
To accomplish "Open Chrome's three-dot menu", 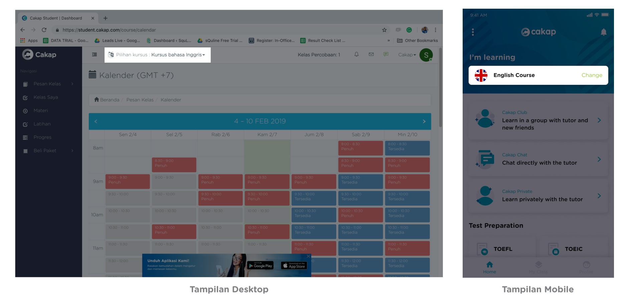I will (436, 30).
